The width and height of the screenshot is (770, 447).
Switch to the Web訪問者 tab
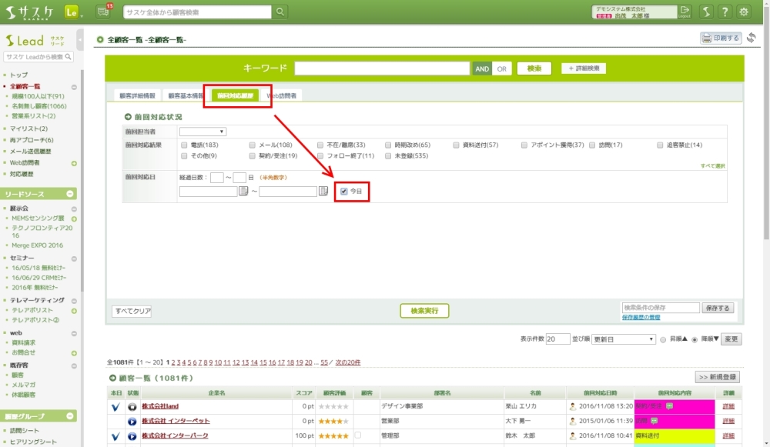tap(282, 96)
